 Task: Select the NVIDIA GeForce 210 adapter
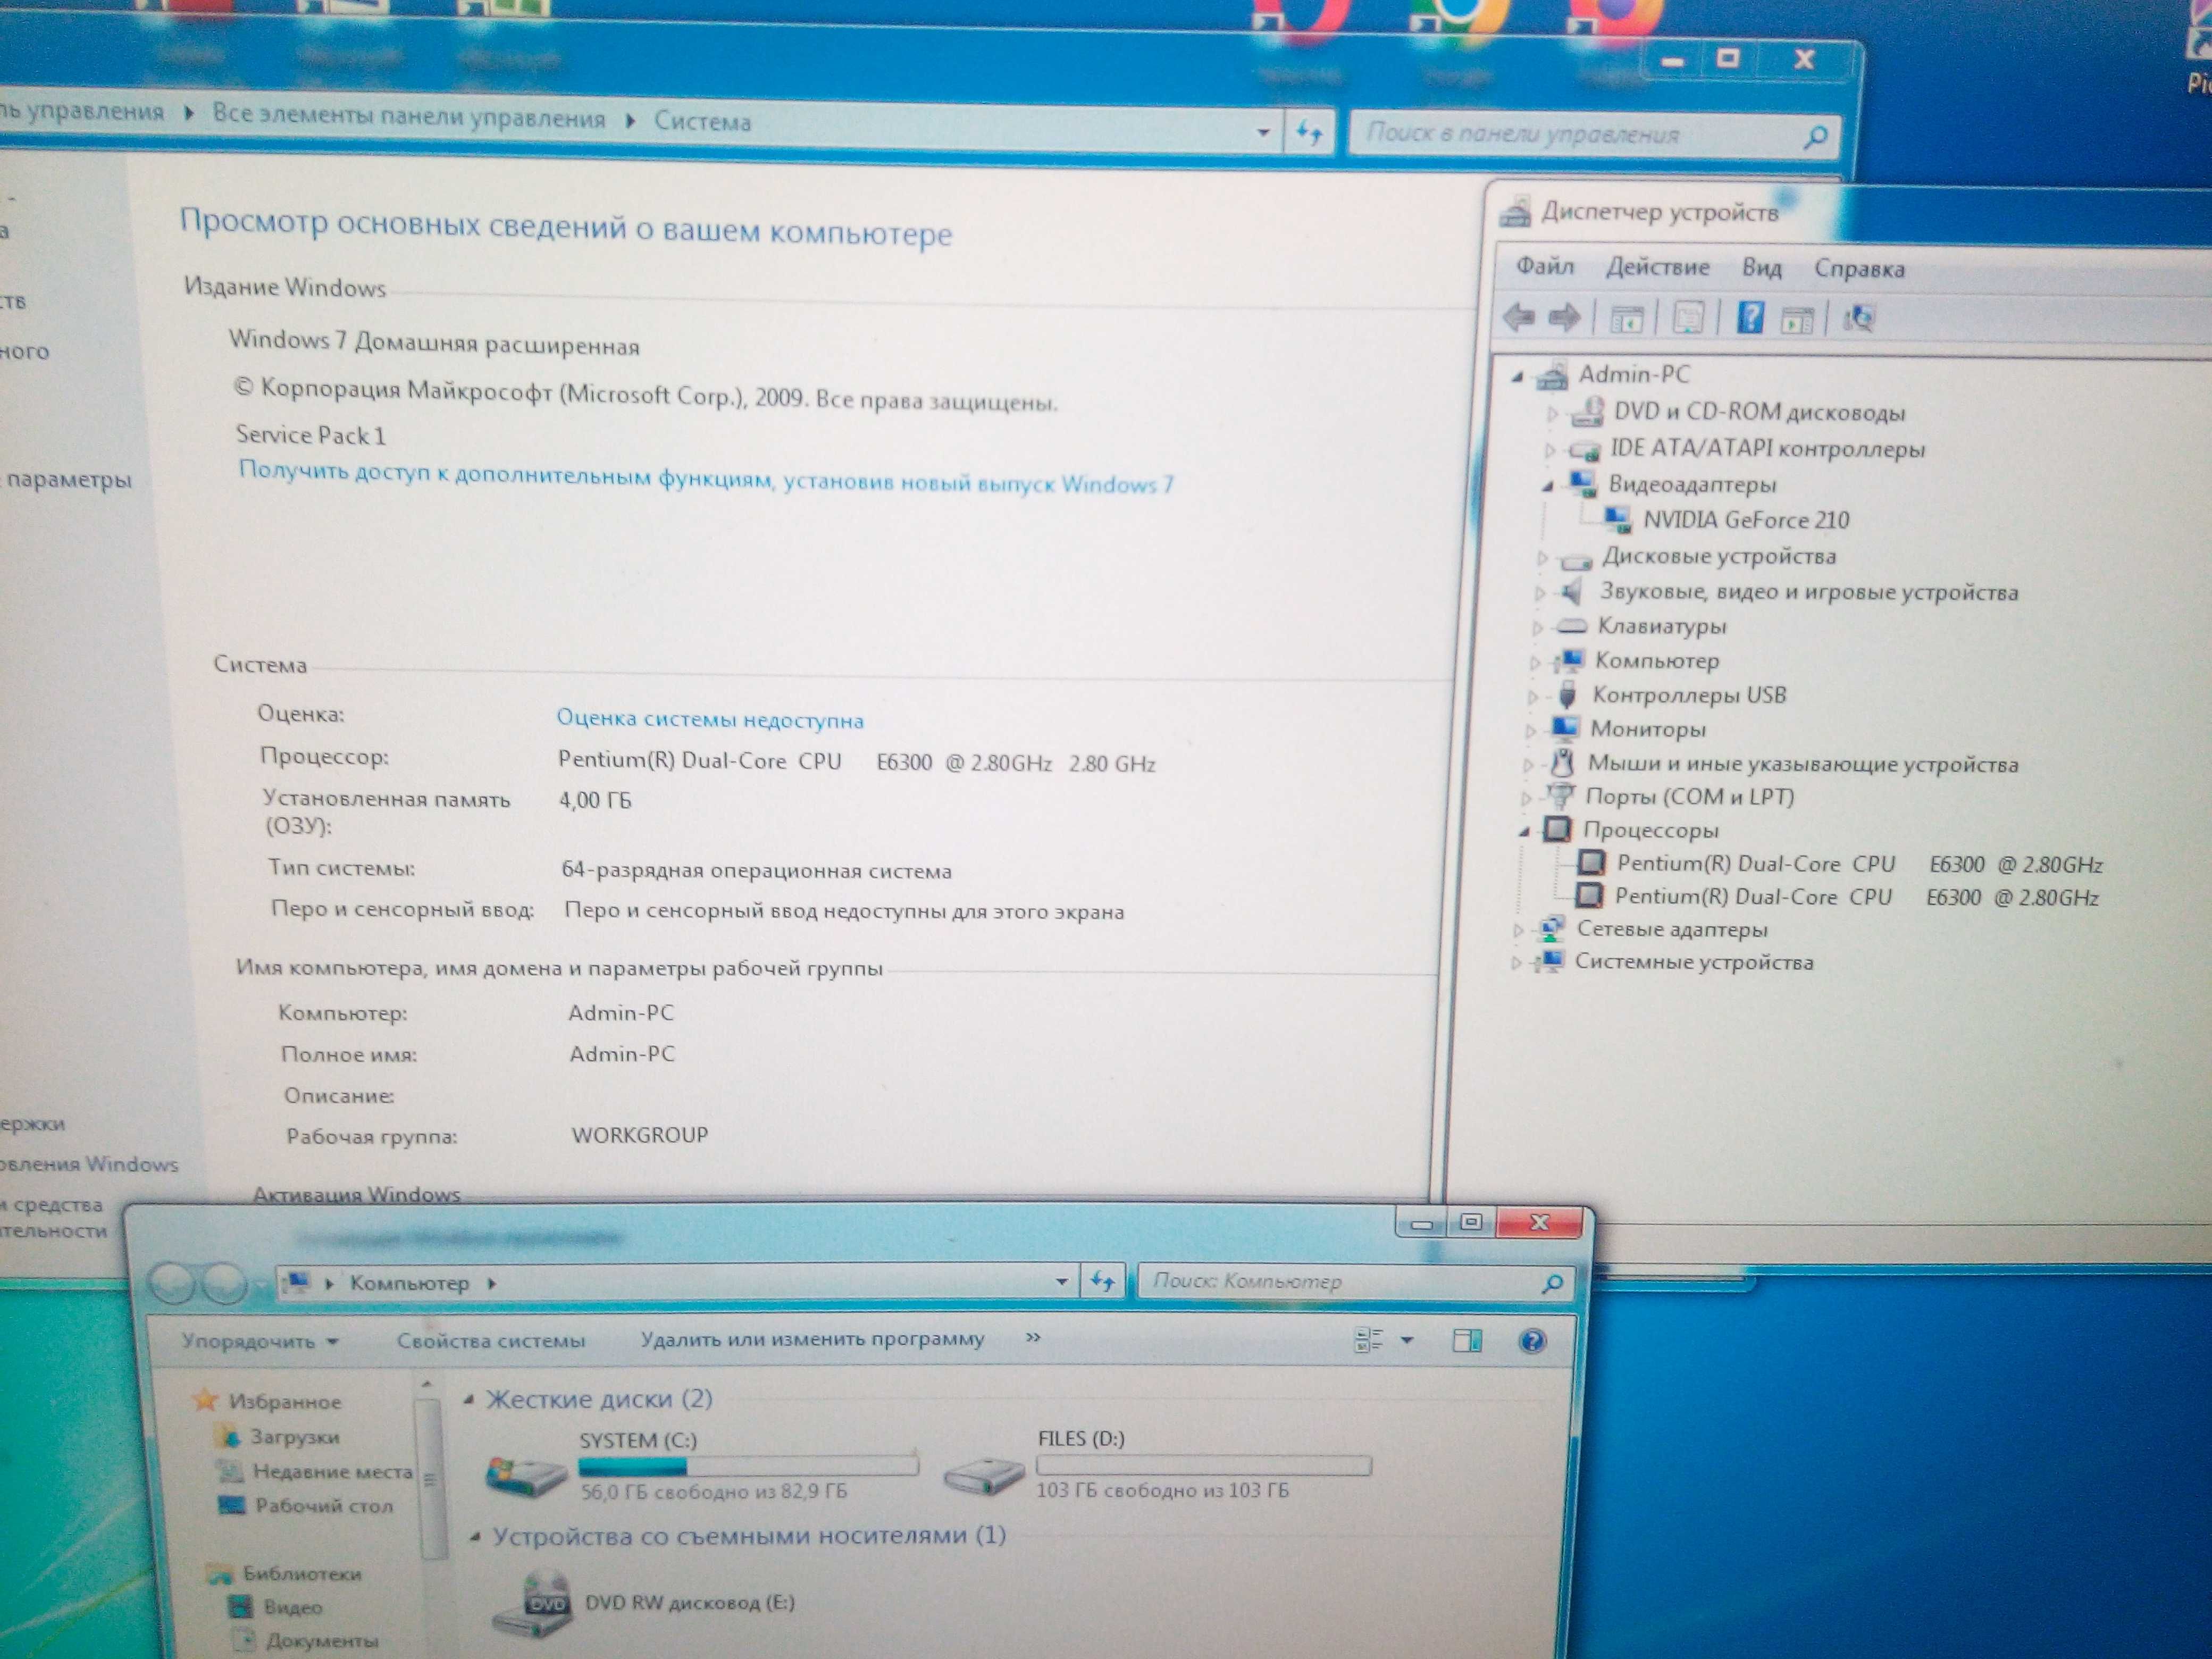tap(1746, 520)
